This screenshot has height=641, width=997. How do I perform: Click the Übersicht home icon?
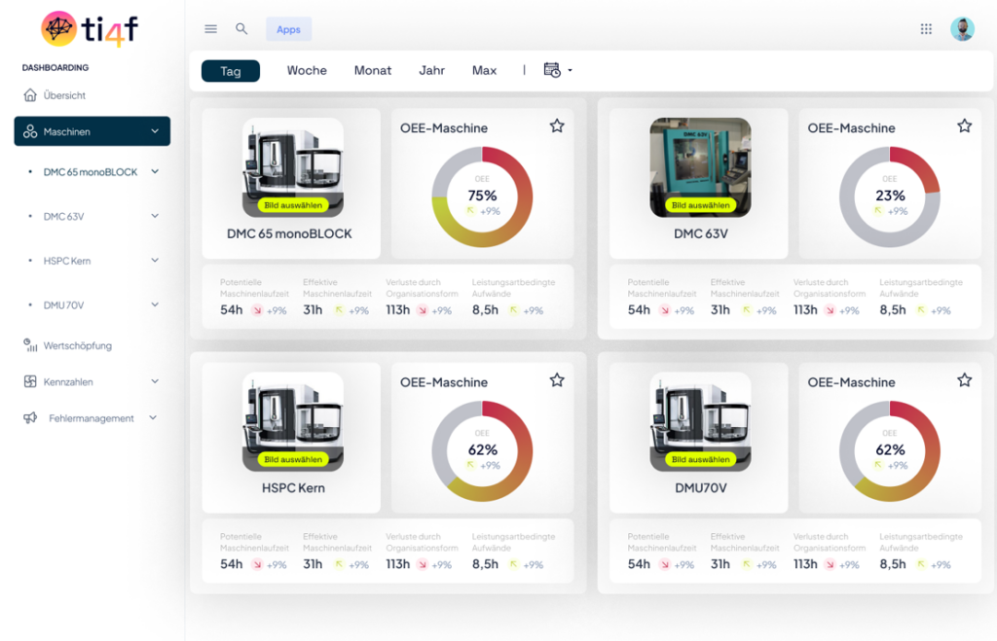30,95
